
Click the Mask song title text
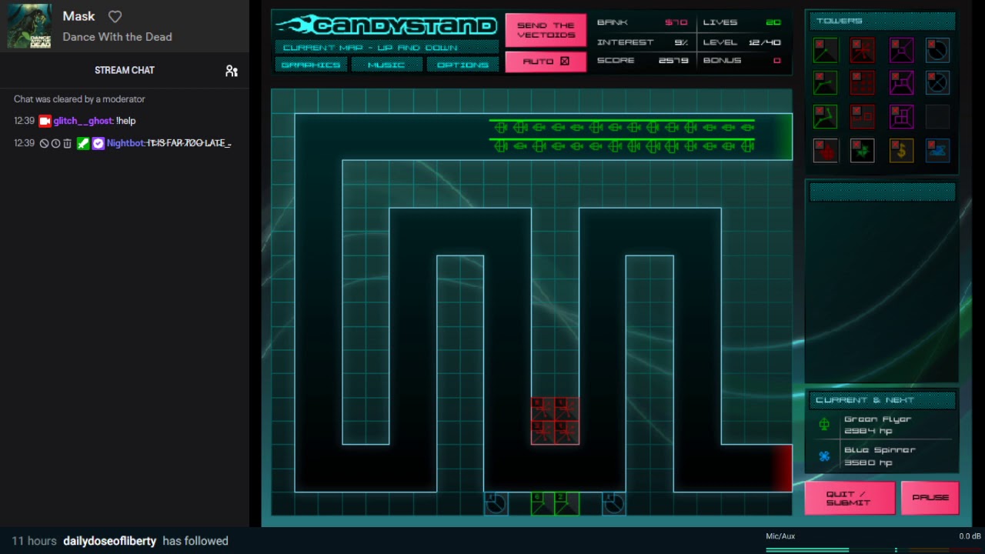[78, 16]
